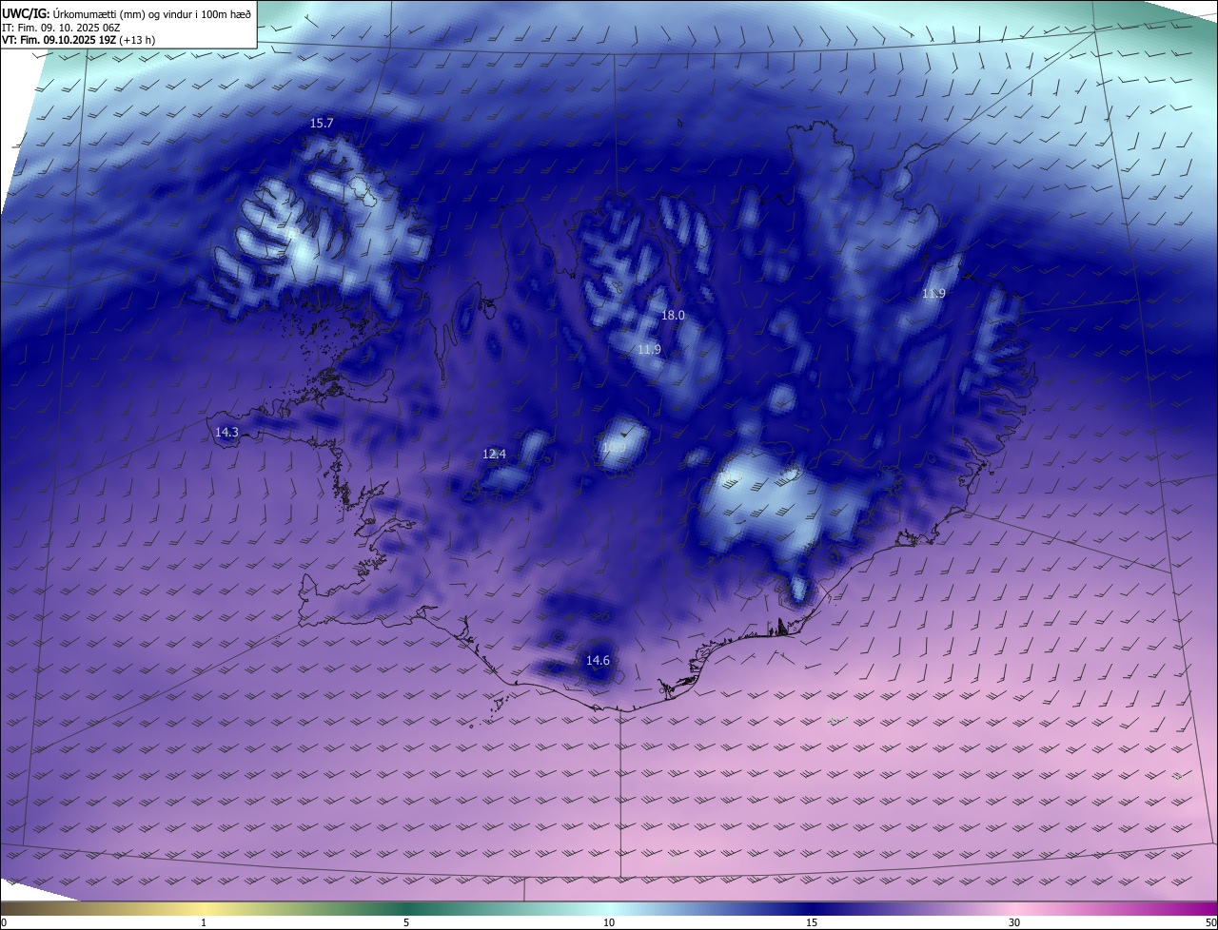Image resolution: width=1218 pixels, height=930 pixels.
Task: Click the 11.9 value directly beneath 18.0
Action: tap(649, 350)
